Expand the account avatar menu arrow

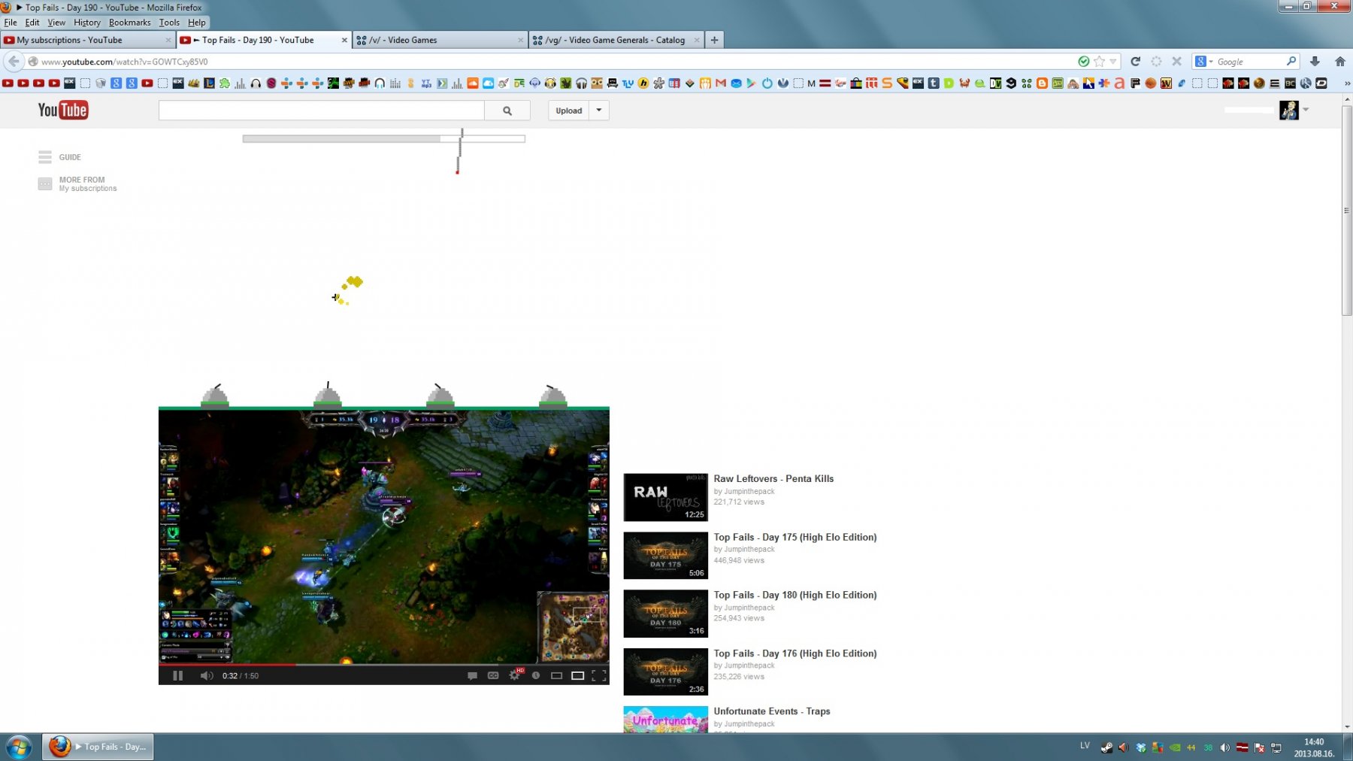[1306, 110]
